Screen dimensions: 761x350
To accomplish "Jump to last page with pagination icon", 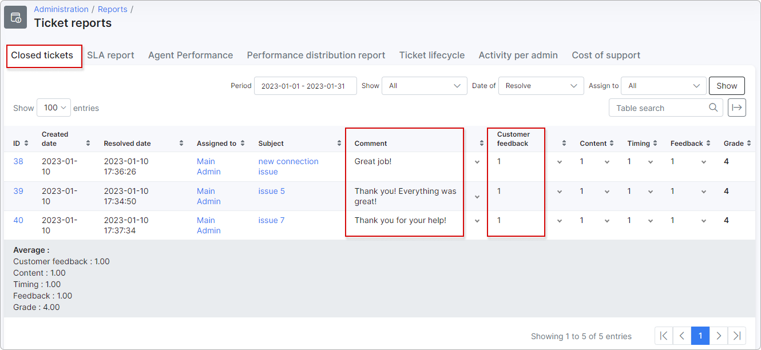I will click(x=737, y=336).
